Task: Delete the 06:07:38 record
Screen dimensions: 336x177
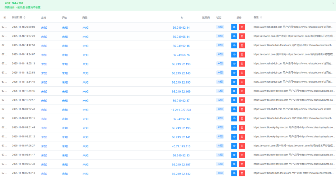Action: coord(242,164)
